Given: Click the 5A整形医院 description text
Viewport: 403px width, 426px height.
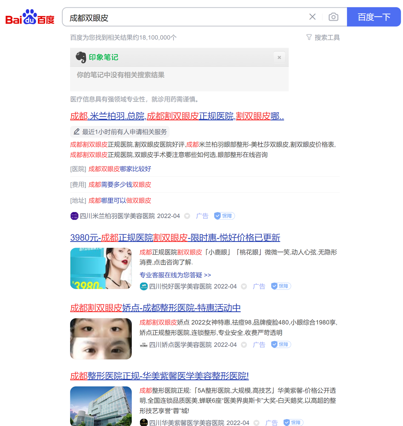Looking at the screenshot, I should [238, 401].
